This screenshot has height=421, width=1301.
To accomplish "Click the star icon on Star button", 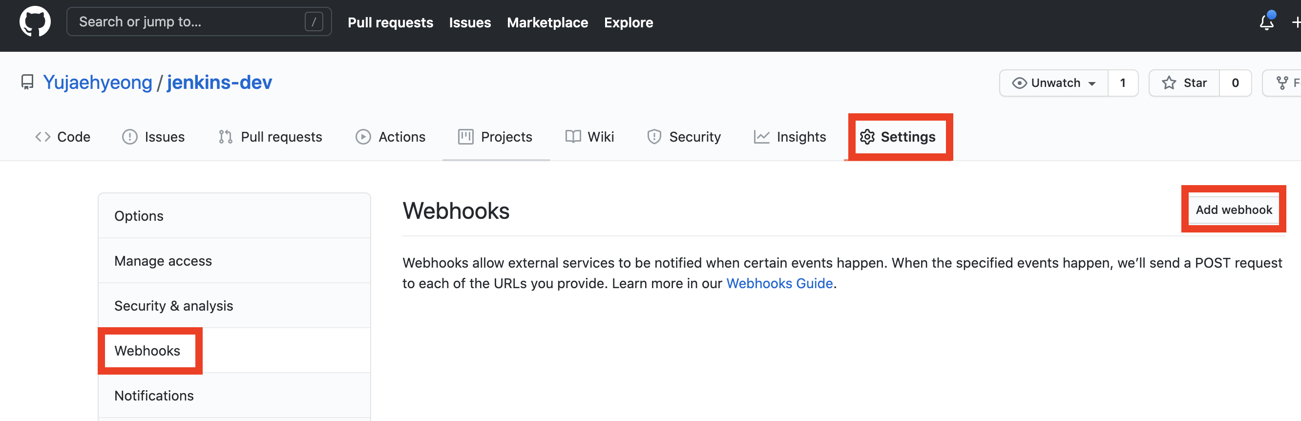I will coord(1169,83).
